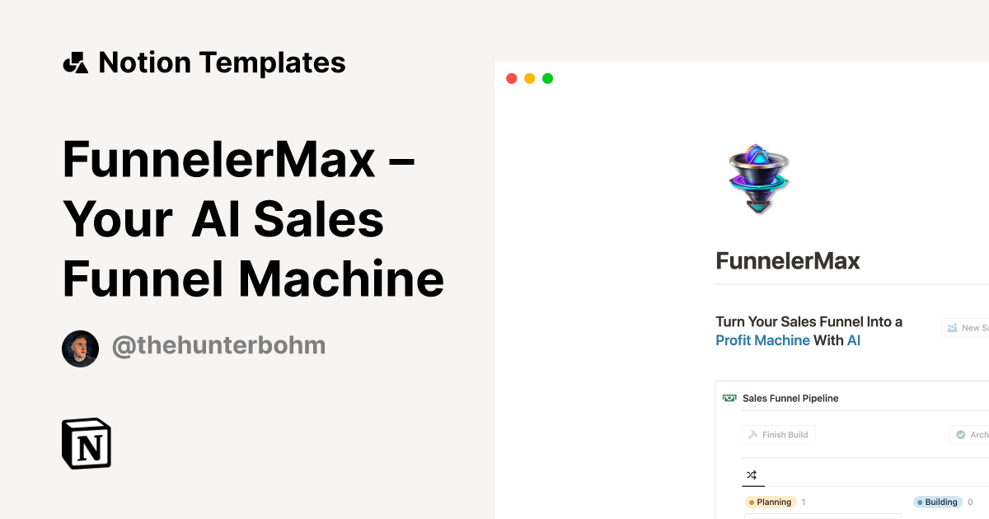989x519 pixels.
Task: Click the black Notion N cube logo
Action: [x=86, y=443]
